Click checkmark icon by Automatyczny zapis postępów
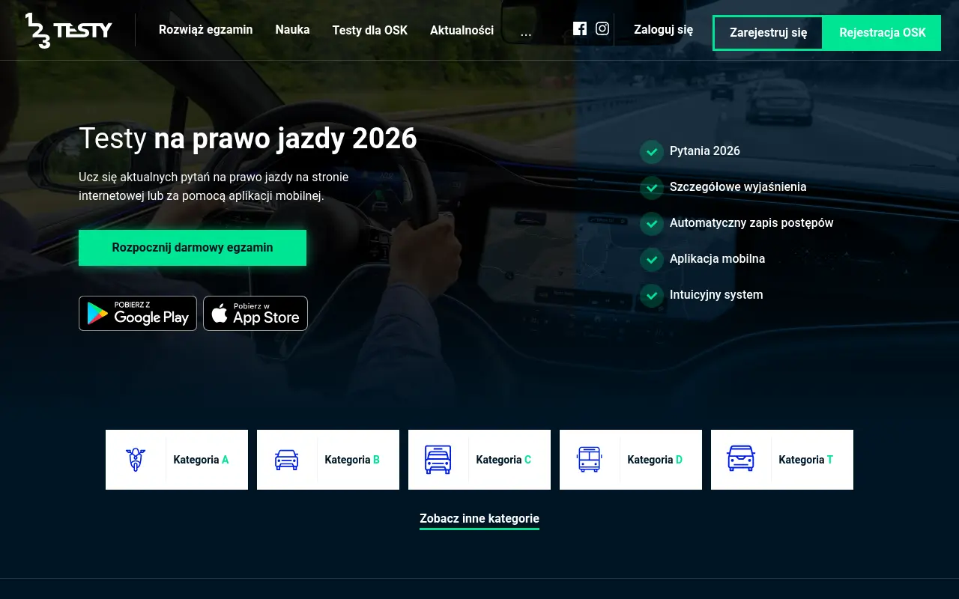The width and height of the screenshot is (959, 599). [652, 223]
